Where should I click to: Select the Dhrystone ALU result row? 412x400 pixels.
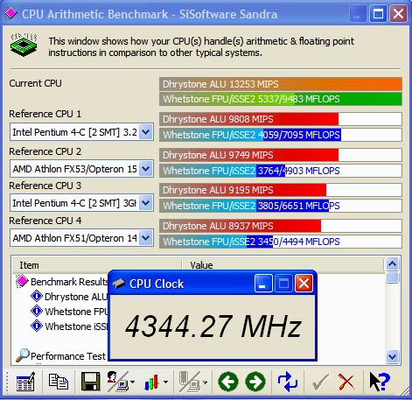click(x=76, y=297)
